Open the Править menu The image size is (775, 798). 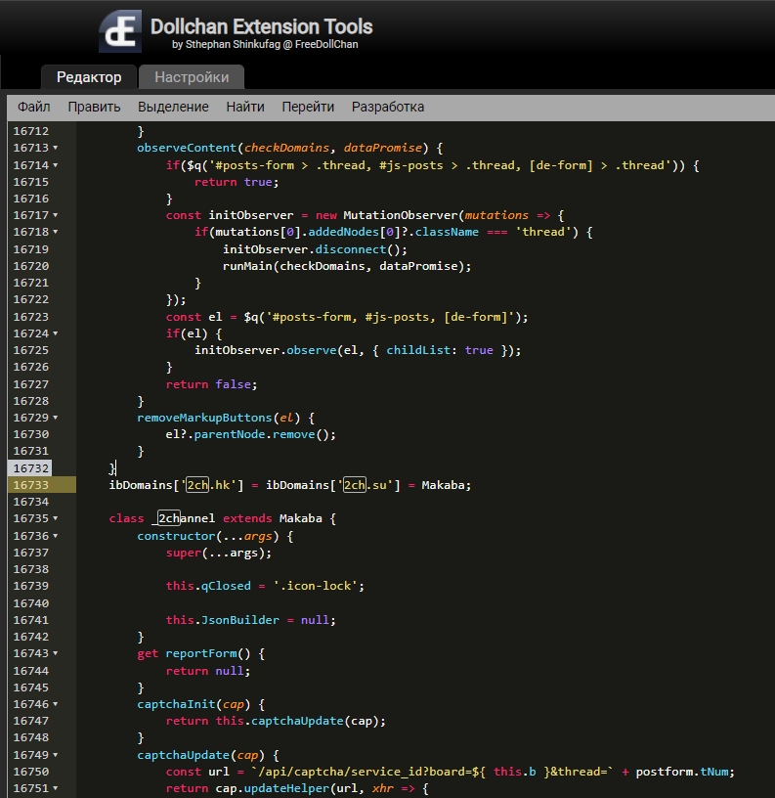(94, 107)
